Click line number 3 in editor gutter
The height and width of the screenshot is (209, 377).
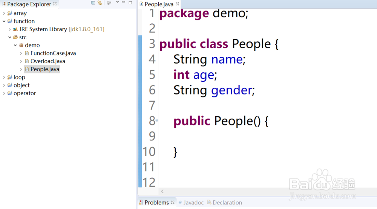pos(152,44)
